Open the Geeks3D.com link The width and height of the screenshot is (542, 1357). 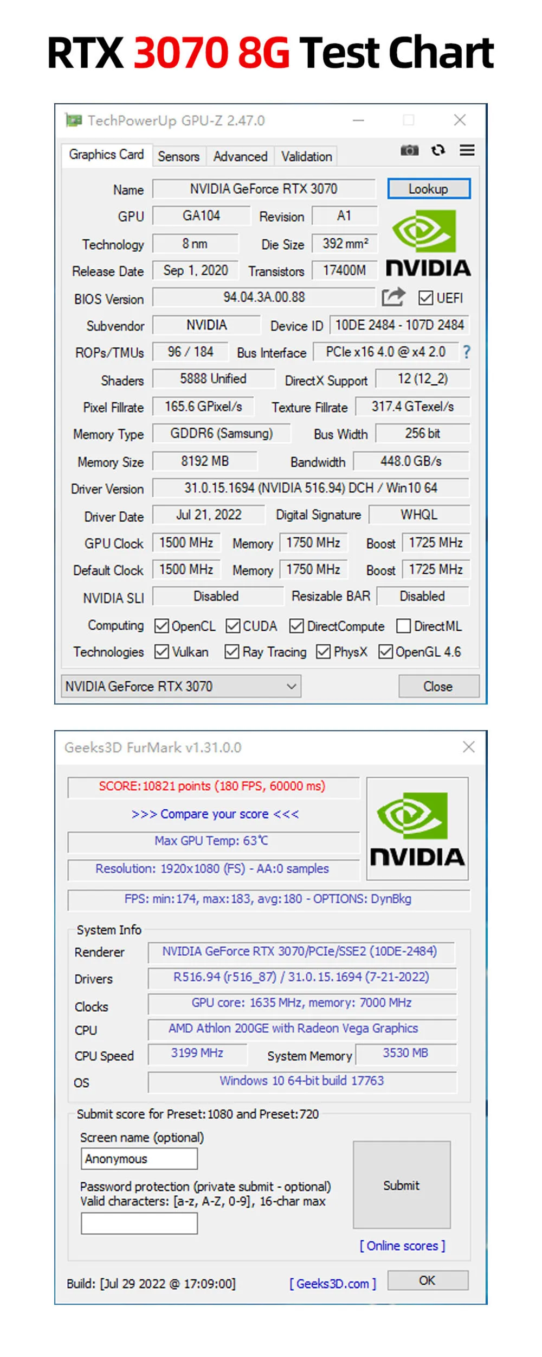click(333, 1284)
